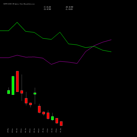Screen dimensions: 137x137
Task: Click the red candle above 04 Jun
Action: (x=26, y=101)
